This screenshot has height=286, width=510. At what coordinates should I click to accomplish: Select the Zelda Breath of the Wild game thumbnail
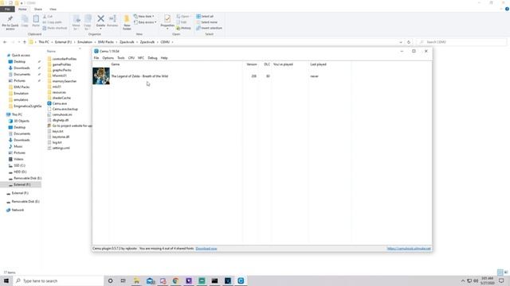click(101, 76)
